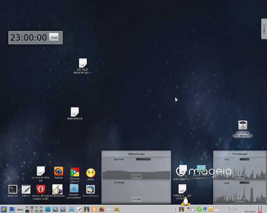267x213 pixels.
Task: Switch to virtual desktop 3 in pager
Action: click(36, 208)
